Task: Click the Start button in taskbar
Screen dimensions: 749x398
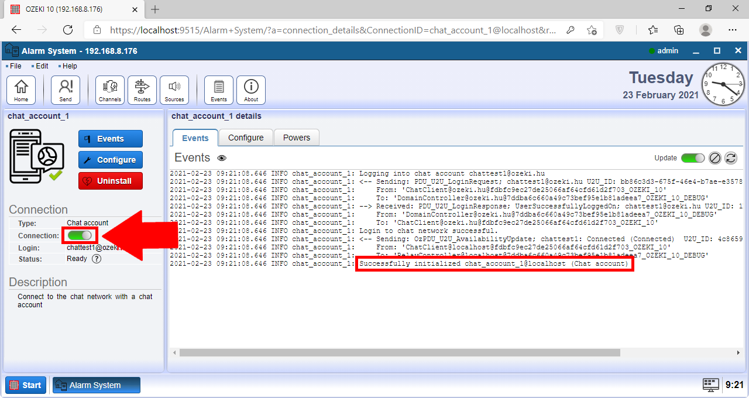Action: pyautogui.click(x=26, y=385)
